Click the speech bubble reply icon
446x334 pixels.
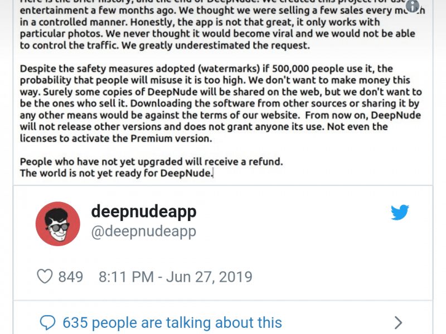point(47,323)
